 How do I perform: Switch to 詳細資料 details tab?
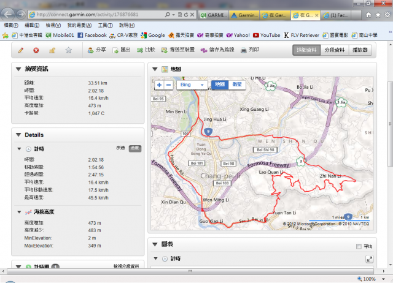[306, 50]
